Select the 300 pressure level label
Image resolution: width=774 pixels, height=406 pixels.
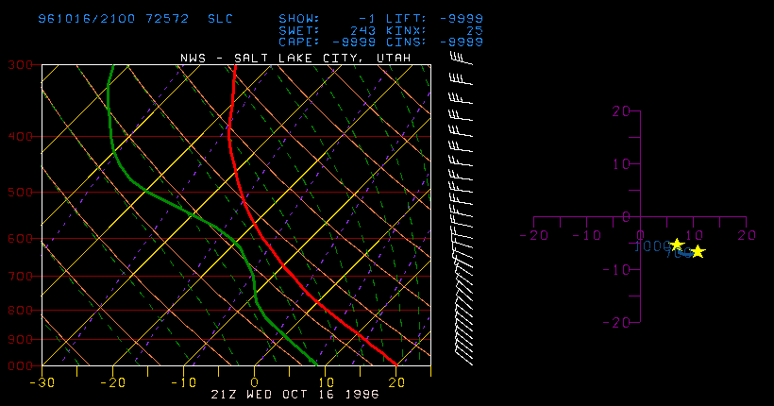[x=20, y=65]
